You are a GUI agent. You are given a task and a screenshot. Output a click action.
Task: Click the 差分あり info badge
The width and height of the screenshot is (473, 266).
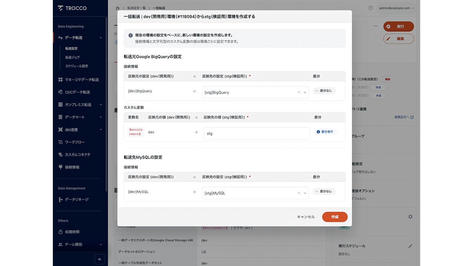click(325, 132)
